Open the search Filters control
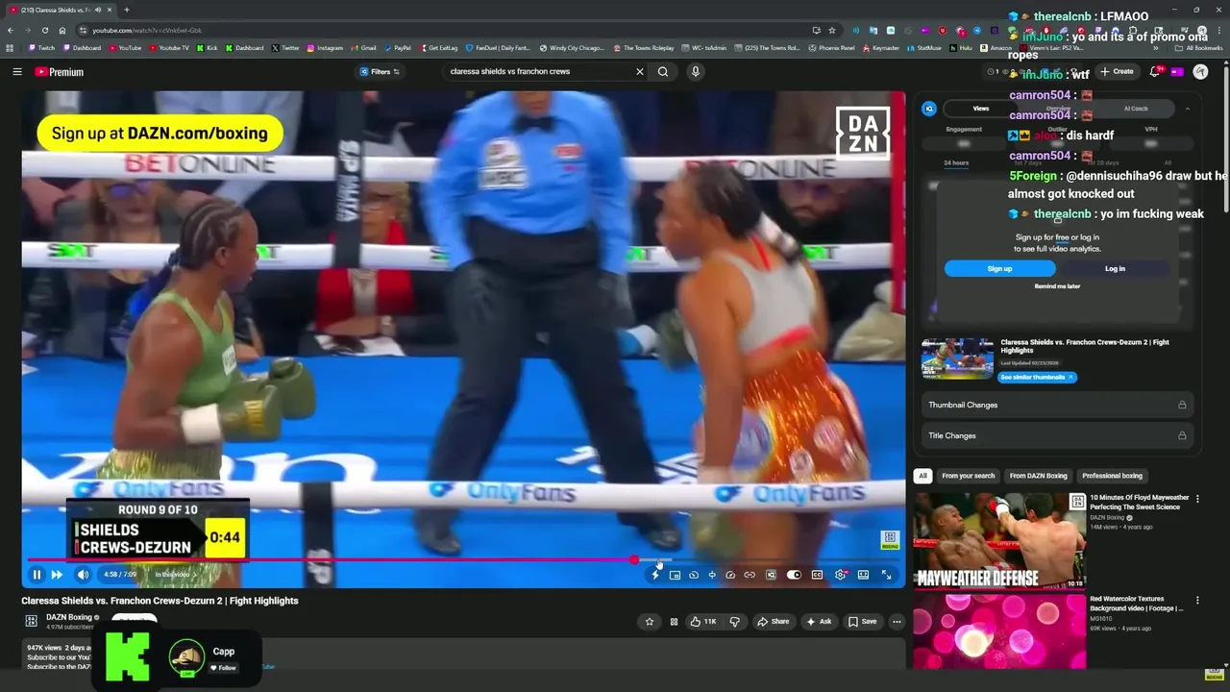This screenshot has width=1230, height=692. 380,72
